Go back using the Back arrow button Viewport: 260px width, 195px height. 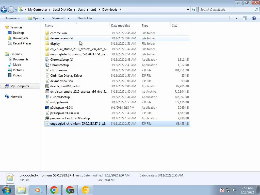[4, 10]
